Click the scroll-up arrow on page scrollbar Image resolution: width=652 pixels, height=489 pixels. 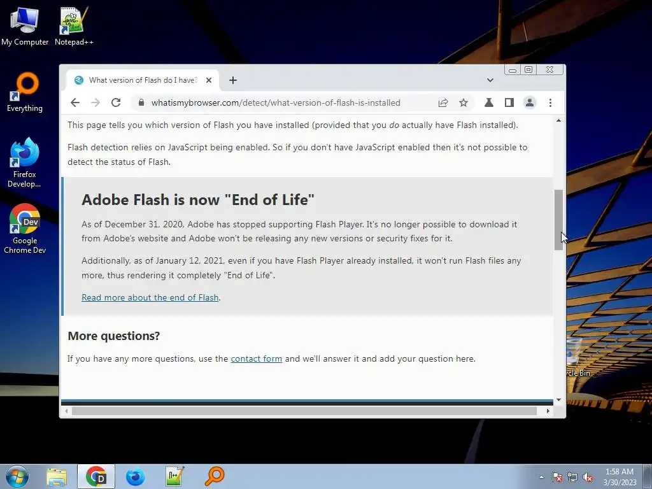pos(558,120)
